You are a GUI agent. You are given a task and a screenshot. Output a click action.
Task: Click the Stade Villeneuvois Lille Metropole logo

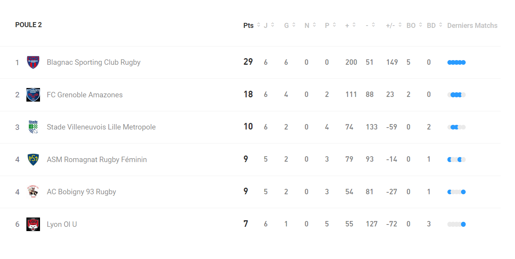pos(33,127)
